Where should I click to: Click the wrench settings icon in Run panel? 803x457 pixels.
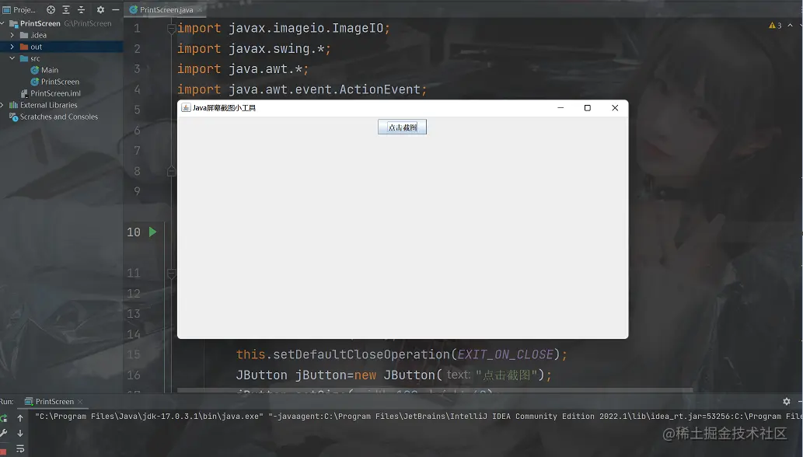coord(4,433)
